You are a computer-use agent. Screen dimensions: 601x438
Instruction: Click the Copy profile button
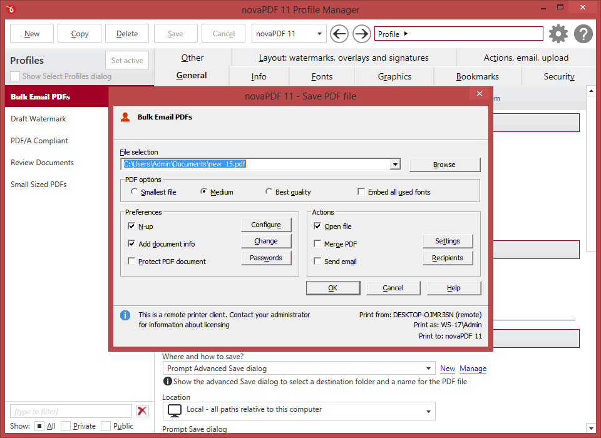(80, 34)
